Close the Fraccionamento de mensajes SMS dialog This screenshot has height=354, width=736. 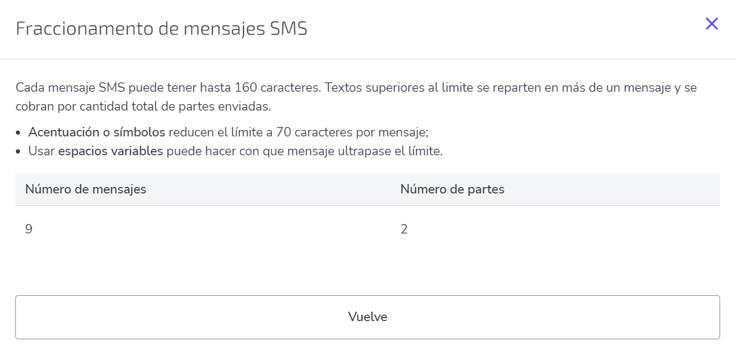coord(712,24)
